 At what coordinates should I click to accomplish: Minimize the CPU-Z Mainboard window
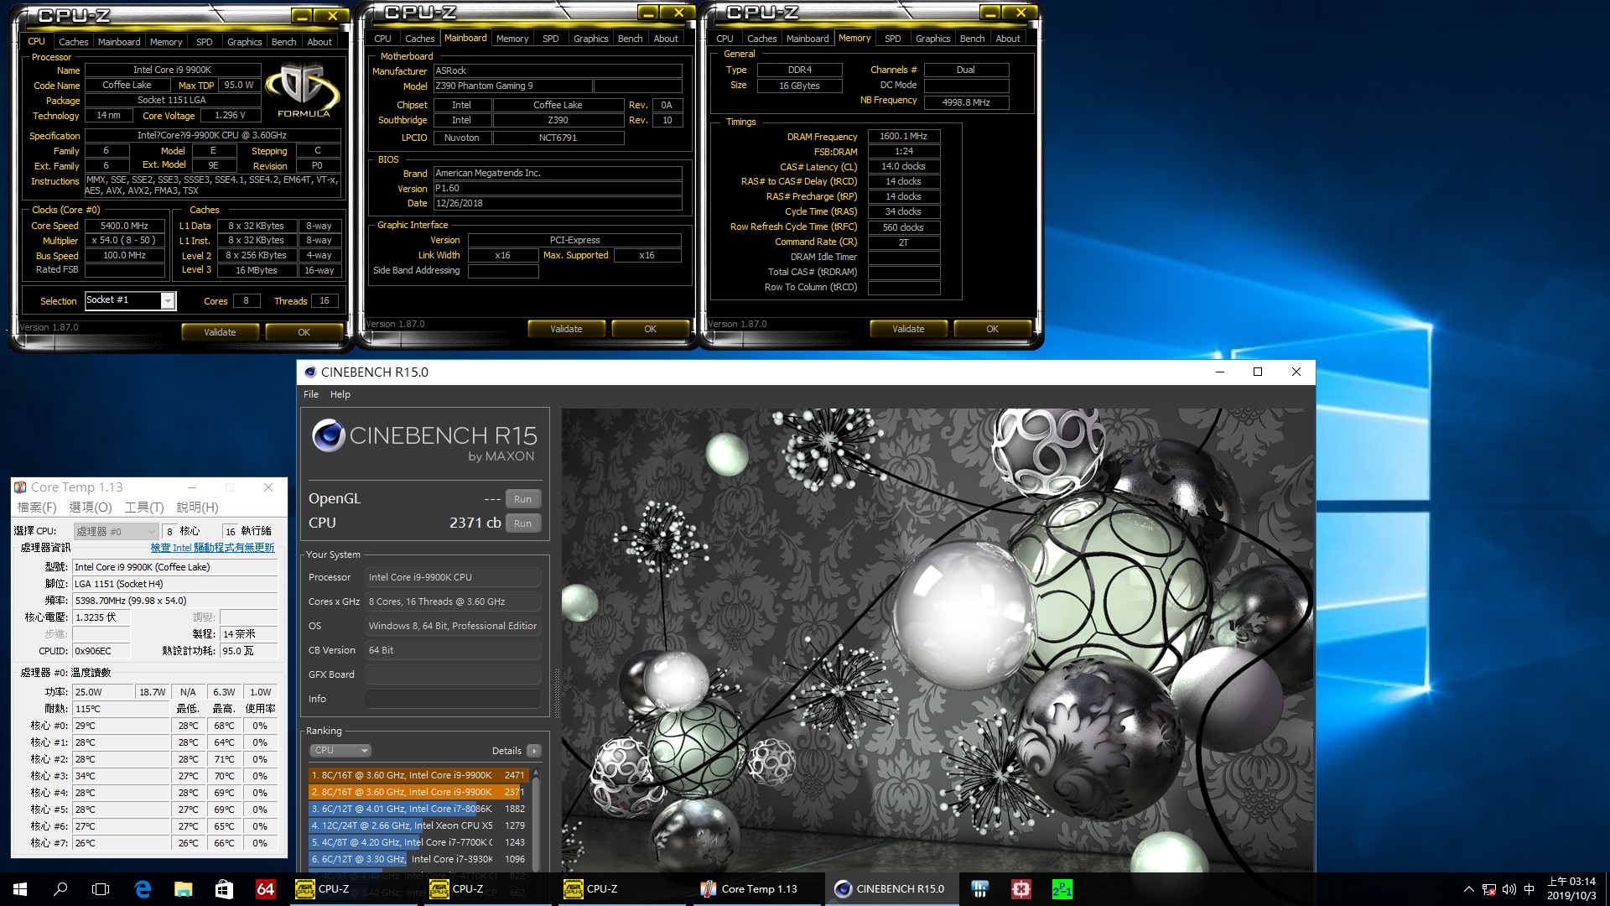pos(649,13)
